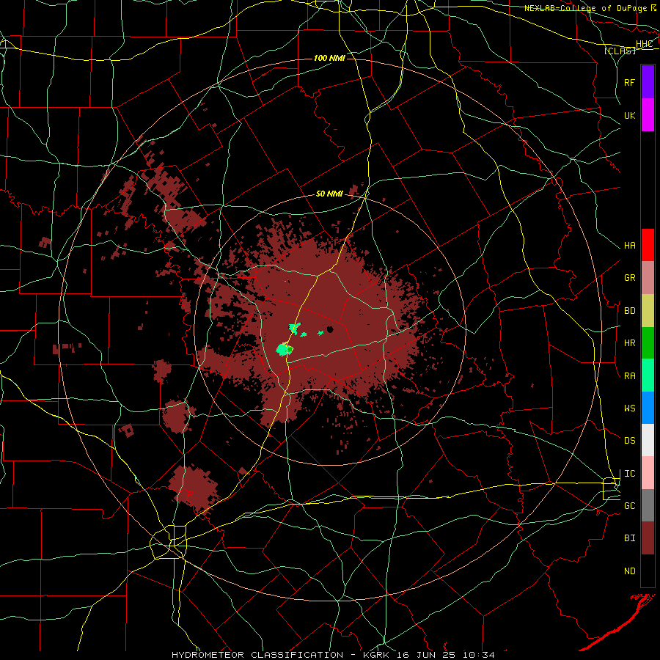Click the GR legend label
Screen dimensions: 660x660
click(629, 278)
